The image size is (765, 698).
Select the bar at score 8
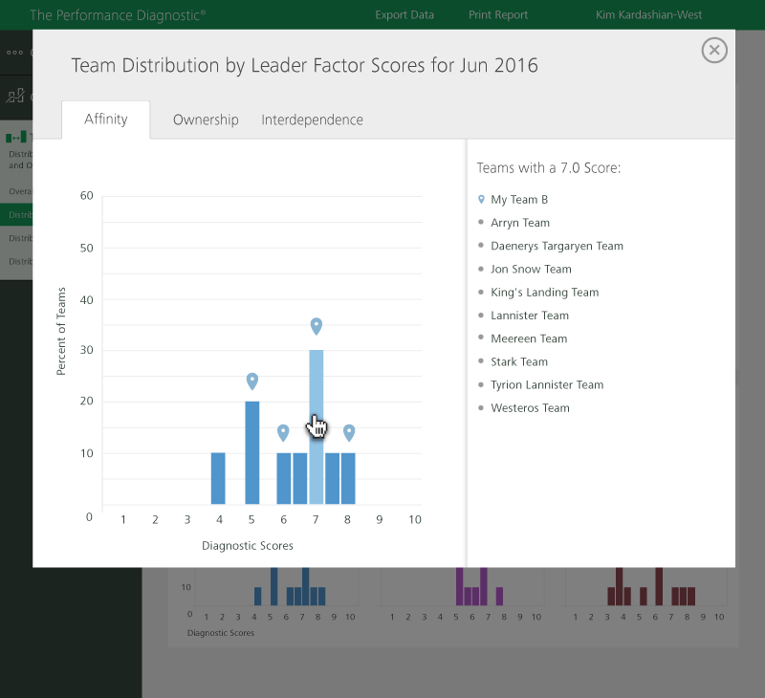pos(348,478)
